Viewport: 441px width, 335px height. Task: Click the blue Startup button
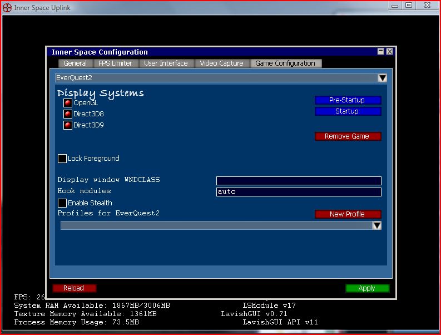348,111
